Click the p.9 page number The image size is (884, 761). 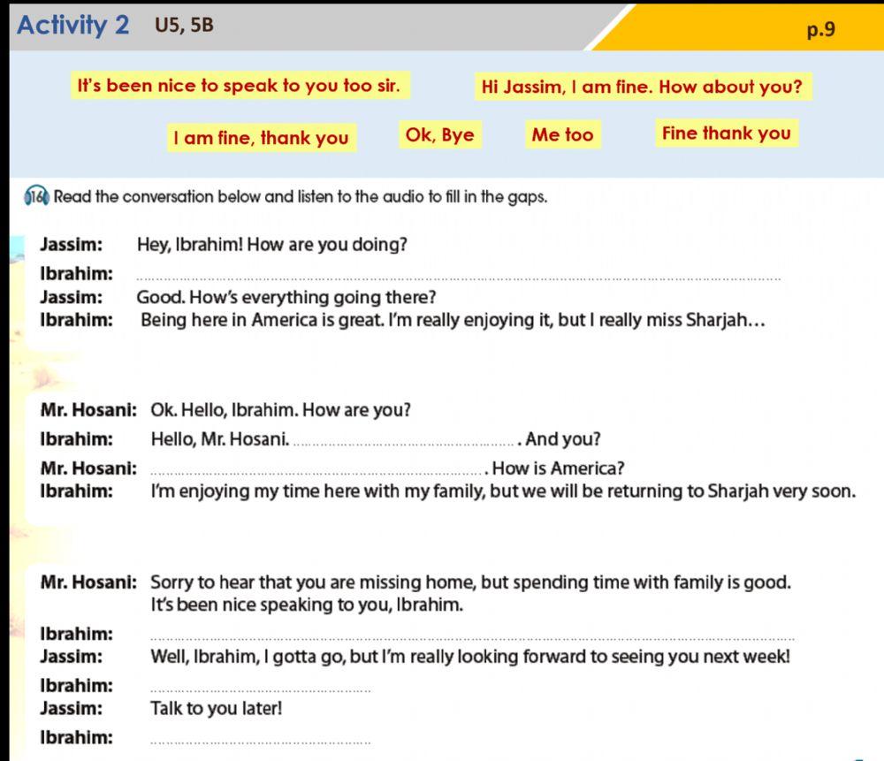(x=820, y=30)
